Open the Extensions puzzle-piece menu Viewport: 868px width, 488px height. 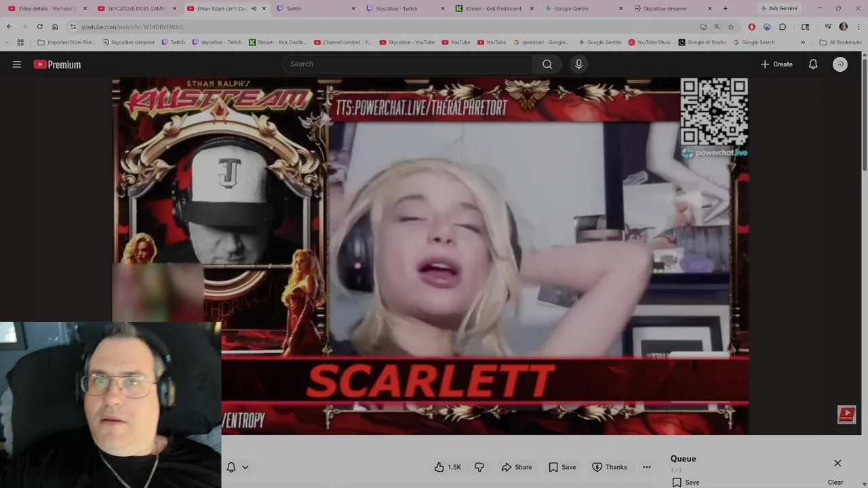(x=783, y=26)
